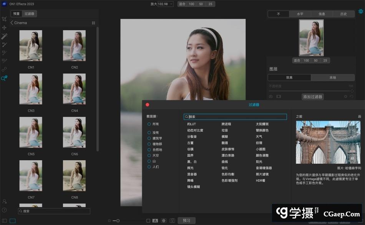This screenshot has height=225, width=365.
Task: Select the 天空 category radio button
Action: click(x=149, y=156)
